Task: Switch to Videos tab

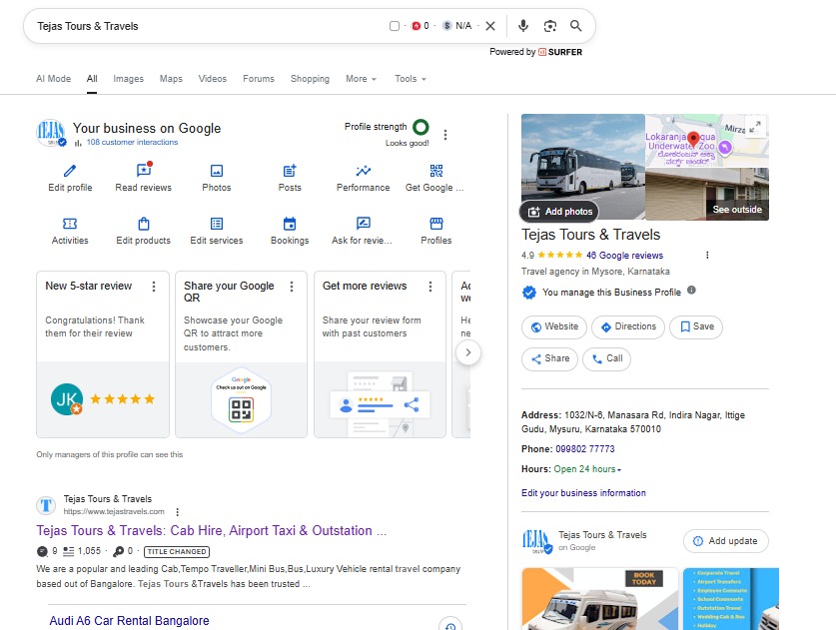Action: point(212,79)
